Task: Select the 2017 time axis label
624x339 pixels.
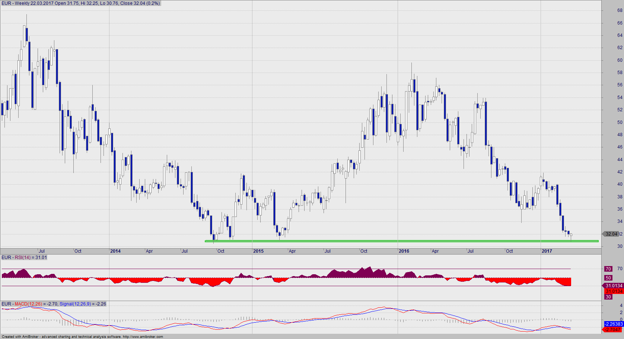Action: coord(547,251)
